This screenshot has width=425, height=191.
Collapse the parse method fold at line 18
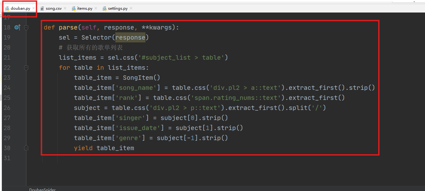tap(26, 28)
